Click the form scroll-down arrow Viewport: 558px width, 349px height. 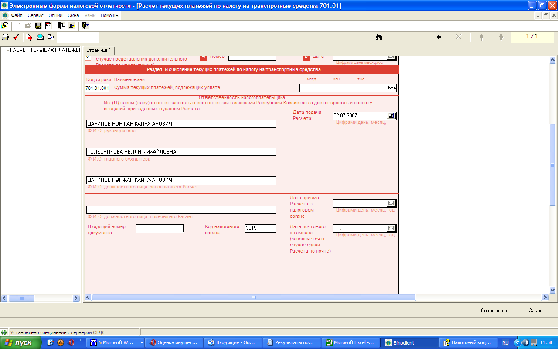coord(553,290)
